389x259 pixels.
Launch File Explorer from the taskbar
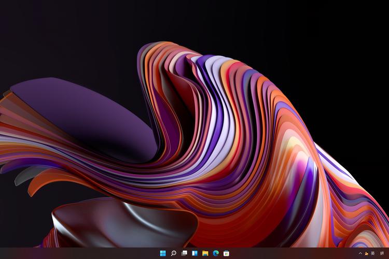tap(205, 253)
